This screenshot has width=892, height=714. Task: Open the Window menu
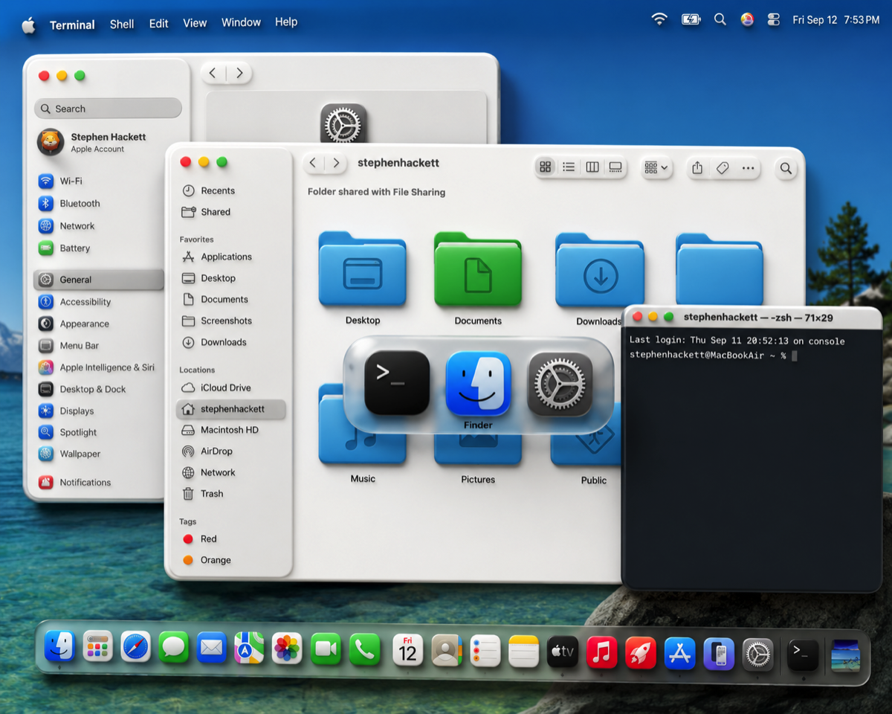tap(241, 22)
